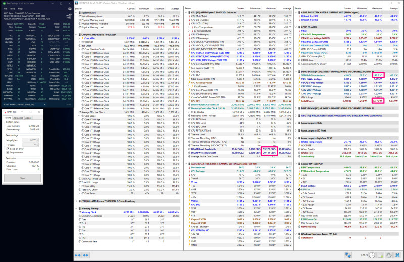Image resolution: width=404 pixels, height=262 pixels.
Task: Select CPU PPT sensor row
Action: 240,101
